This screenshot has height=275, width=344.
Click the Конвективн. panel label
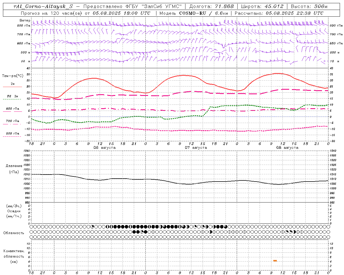tap(14, 251)
